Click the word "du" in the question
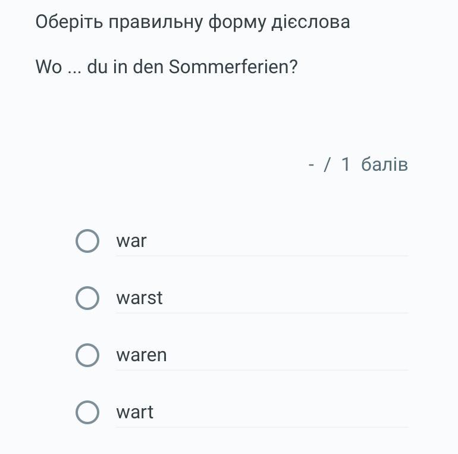458x454 pixels. 98,67
